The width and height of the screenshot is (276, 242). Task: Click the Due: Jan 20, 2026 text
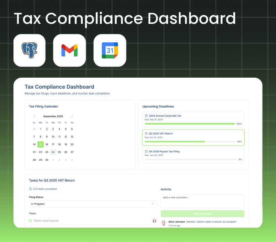(154, 155)
